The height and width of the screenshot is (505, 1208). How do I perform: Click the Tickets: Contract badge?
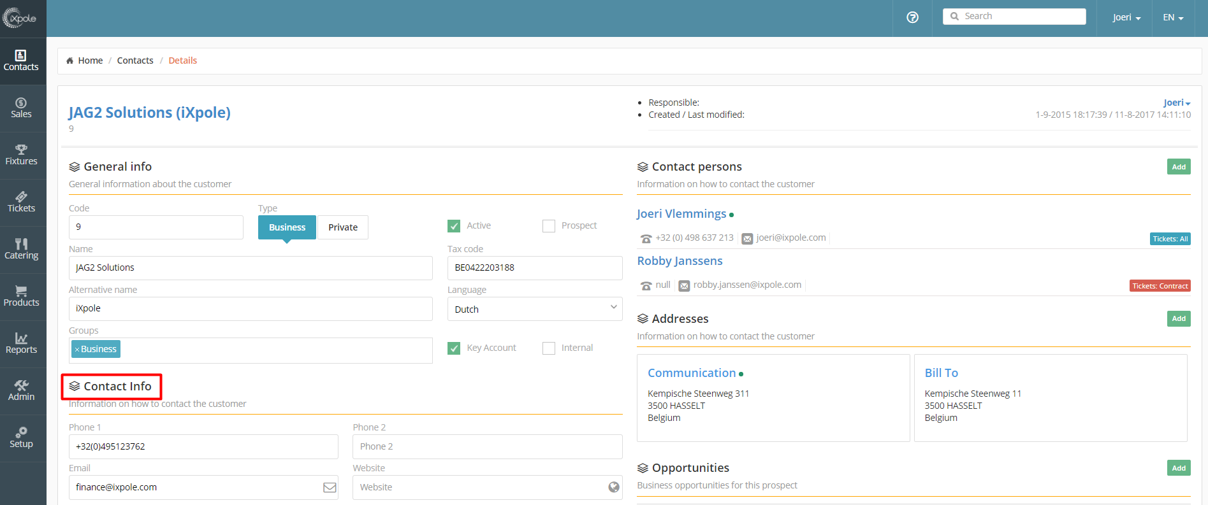[1160, 286]
